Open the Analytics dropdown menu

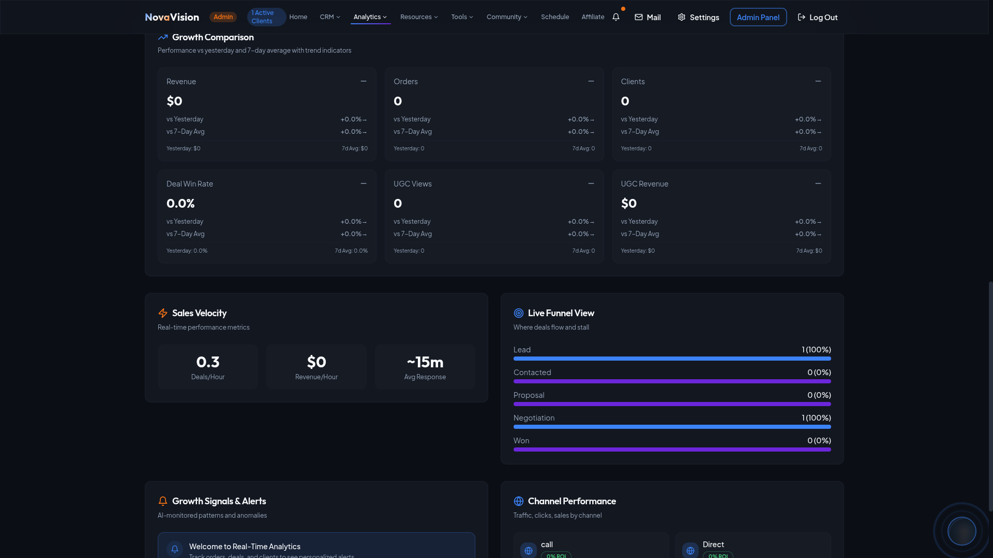click(370, 17)
